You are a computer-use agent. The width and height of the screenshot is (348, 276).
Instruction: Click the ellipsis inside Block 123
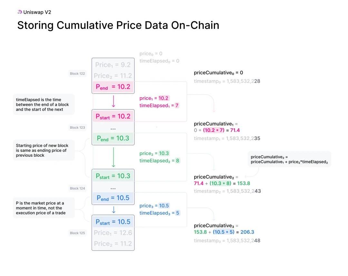(113, 129)
